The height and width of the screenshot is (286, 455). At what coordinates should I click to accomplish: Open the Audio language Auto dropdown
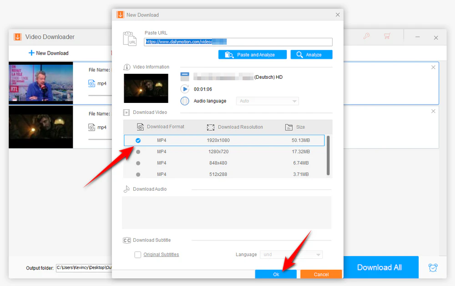point(267,101)
